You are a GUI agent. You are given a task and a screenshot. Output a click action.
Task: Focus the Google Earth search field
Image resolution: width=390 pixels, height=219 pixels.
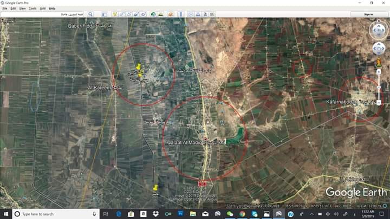coord(42,15)
